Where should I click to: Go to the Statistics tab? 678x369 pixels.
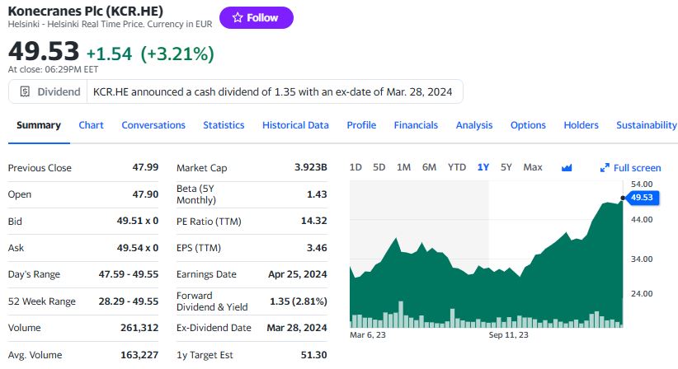tap(224, 125)
